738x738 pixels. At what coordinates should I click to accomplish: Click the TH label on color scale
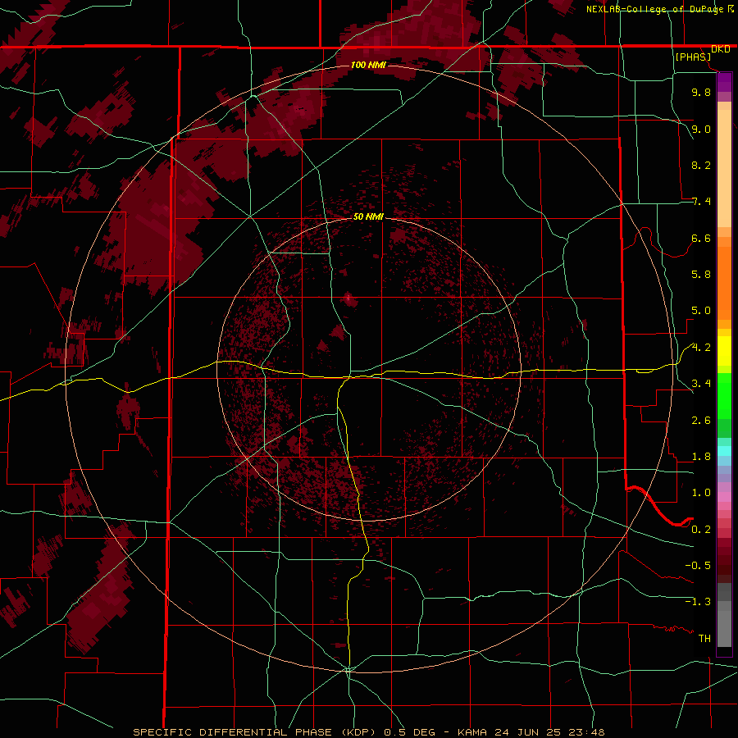click(x=704, y=638)
